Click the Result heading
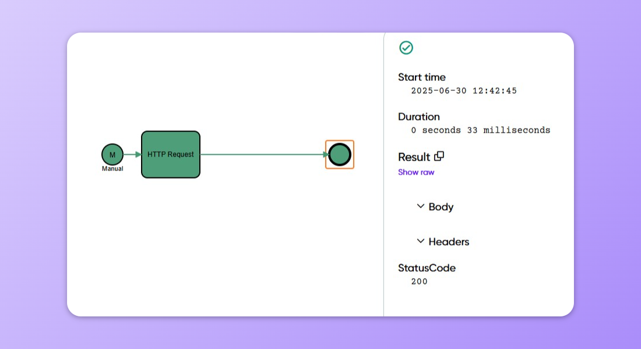 point(414,156)
